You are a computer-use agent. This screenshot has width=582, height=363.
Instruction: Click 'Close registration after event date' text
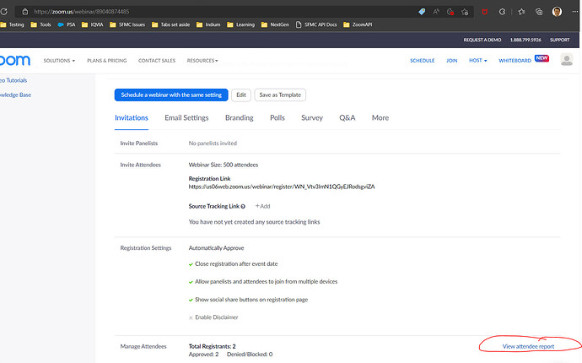point(236,263)
